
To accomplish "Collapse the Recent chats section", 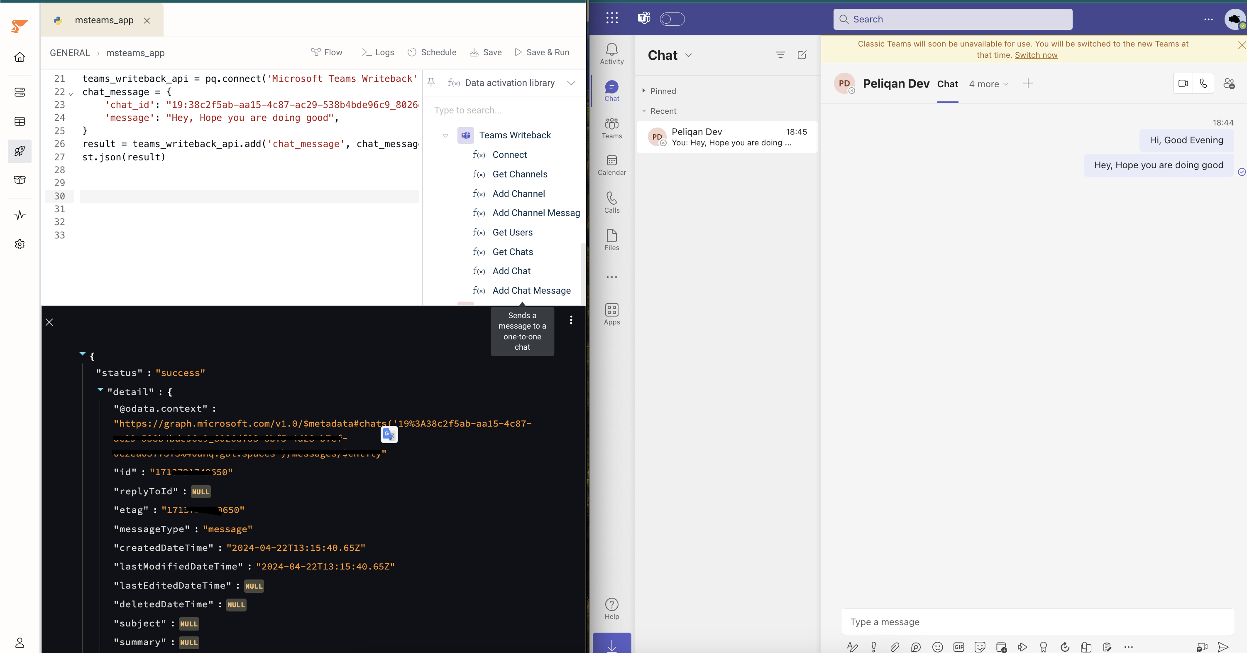I will pyautogui.click(x=644, y=111).
